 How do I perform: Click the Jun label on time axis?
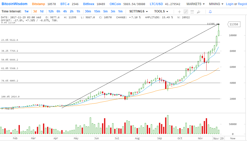pyautogui.click(x=96, y=138)
